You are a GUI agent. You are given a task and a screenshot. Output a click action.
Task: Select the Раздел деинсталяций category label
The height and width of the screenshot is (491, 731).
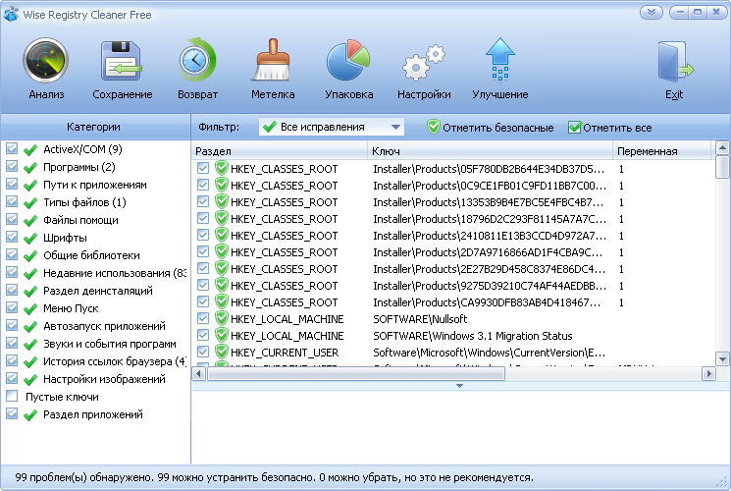click(x=98, y=291)
